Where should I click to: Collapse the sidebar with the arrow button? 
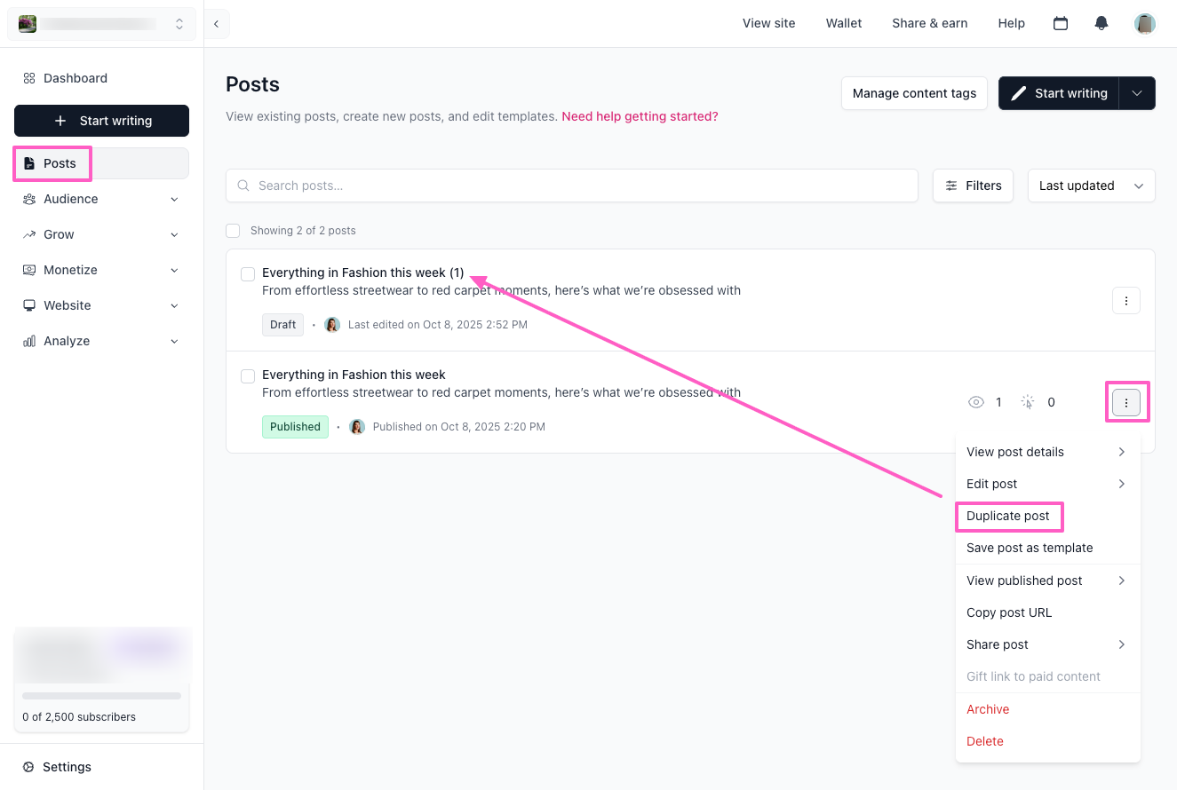(216, 24)
